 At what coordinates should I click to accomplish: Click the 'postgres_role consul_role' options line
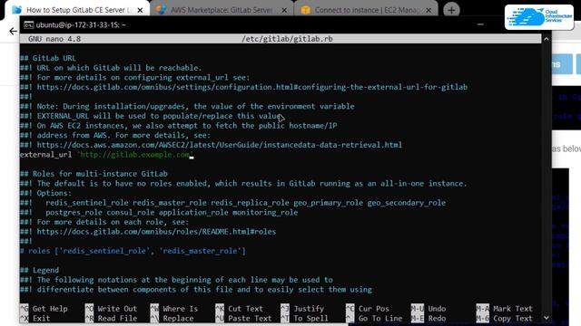coord(159,213)
